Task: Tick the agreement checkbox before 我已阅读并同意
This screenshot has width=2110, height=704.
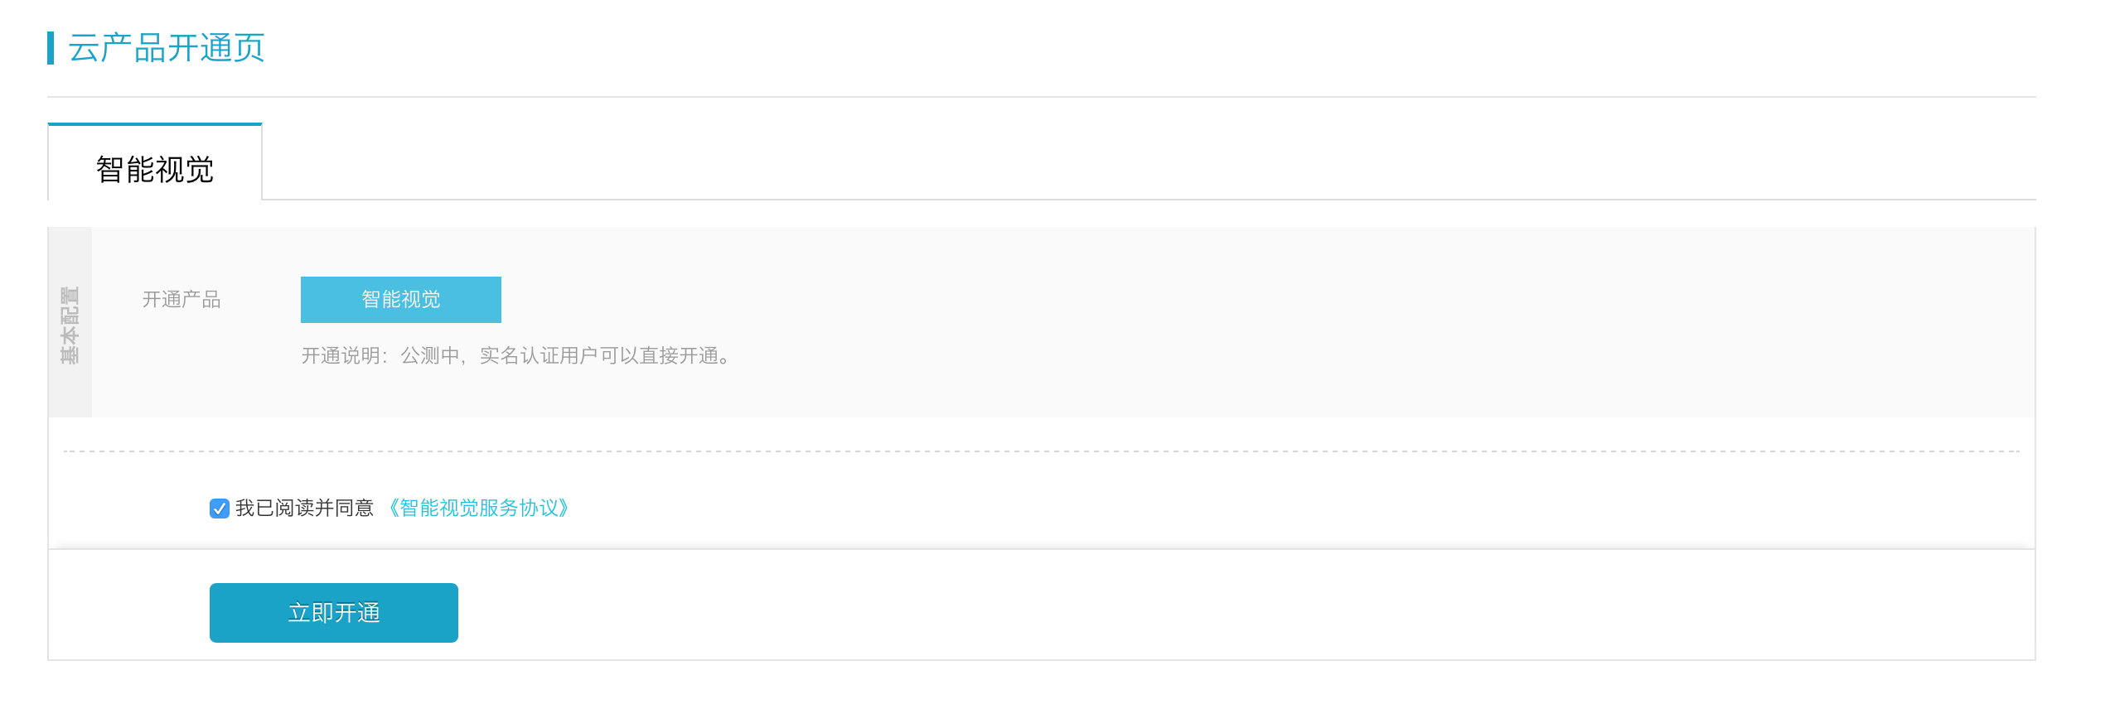Action: tap(220, 509)
